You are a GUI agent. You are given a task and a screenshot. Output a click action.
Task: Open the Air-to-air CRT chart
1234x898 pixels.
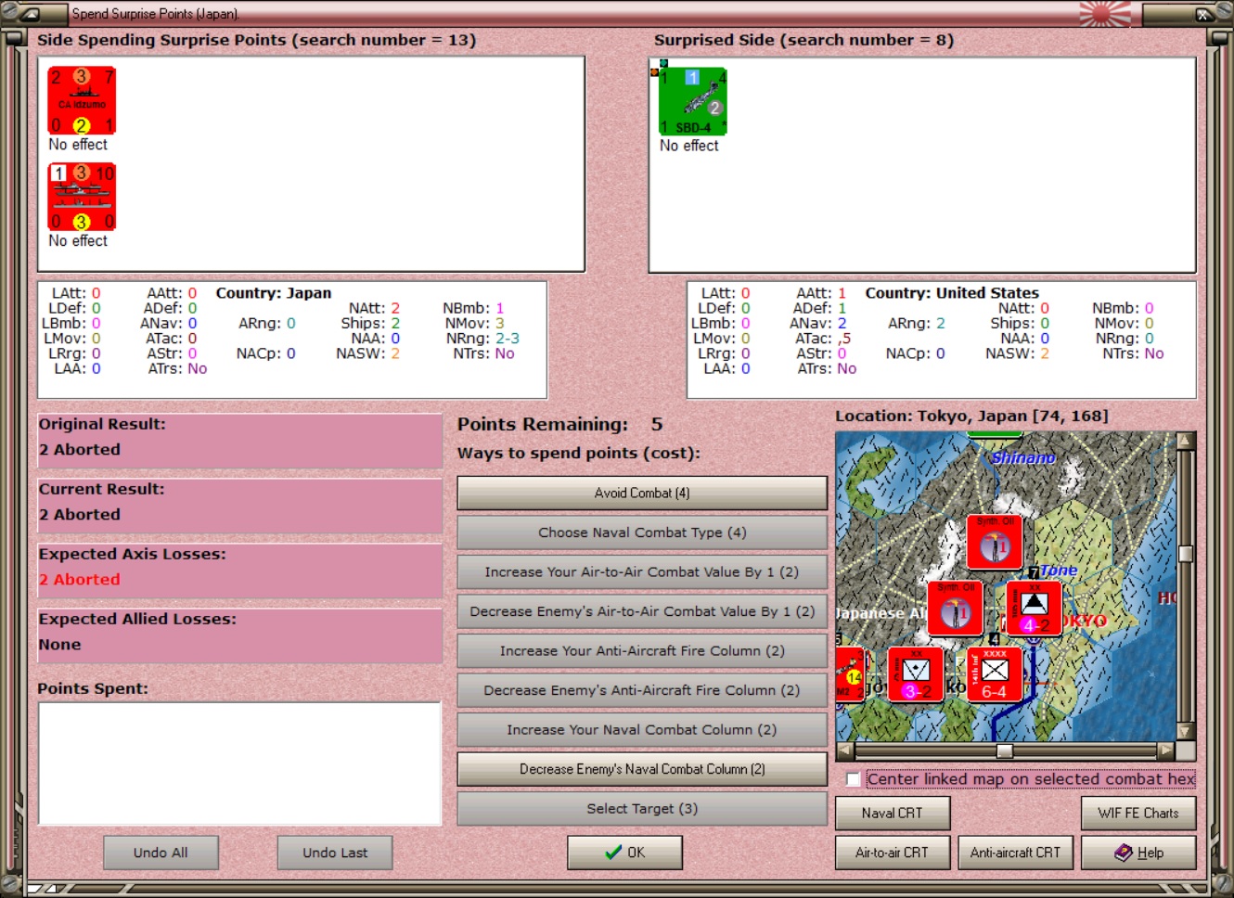[892, 853]
